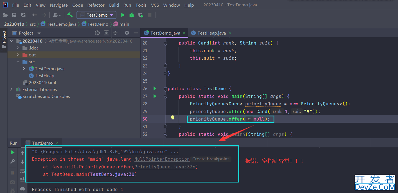Expand the out folder

[18, 55]
